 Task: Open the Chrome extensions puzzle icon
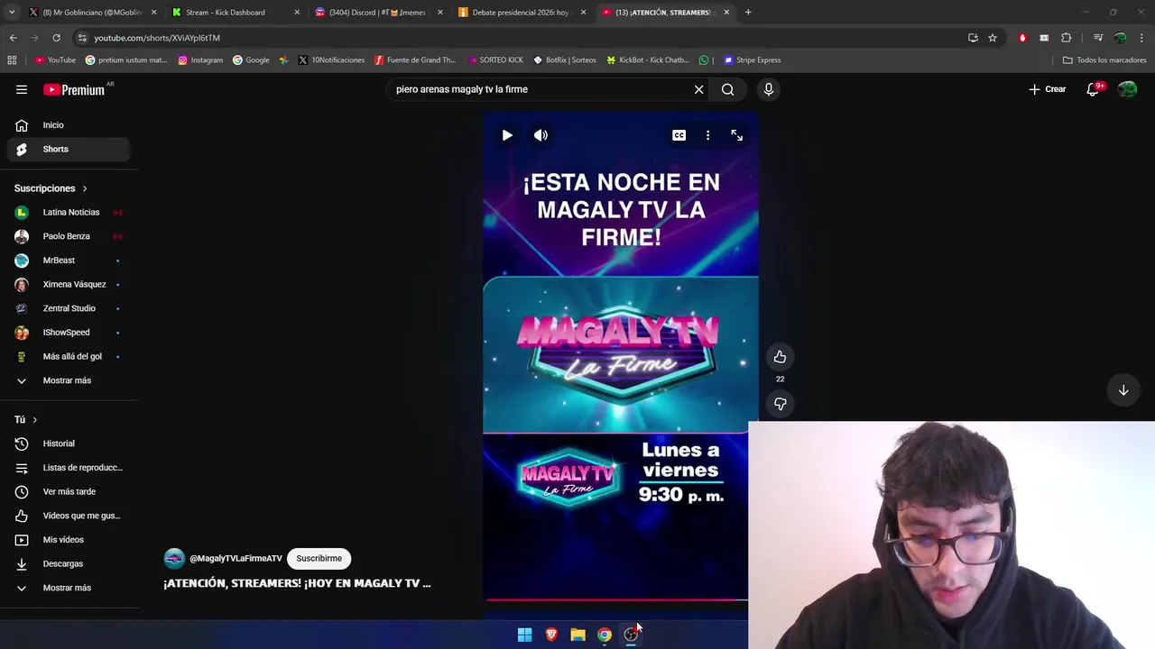(1066, 38)
